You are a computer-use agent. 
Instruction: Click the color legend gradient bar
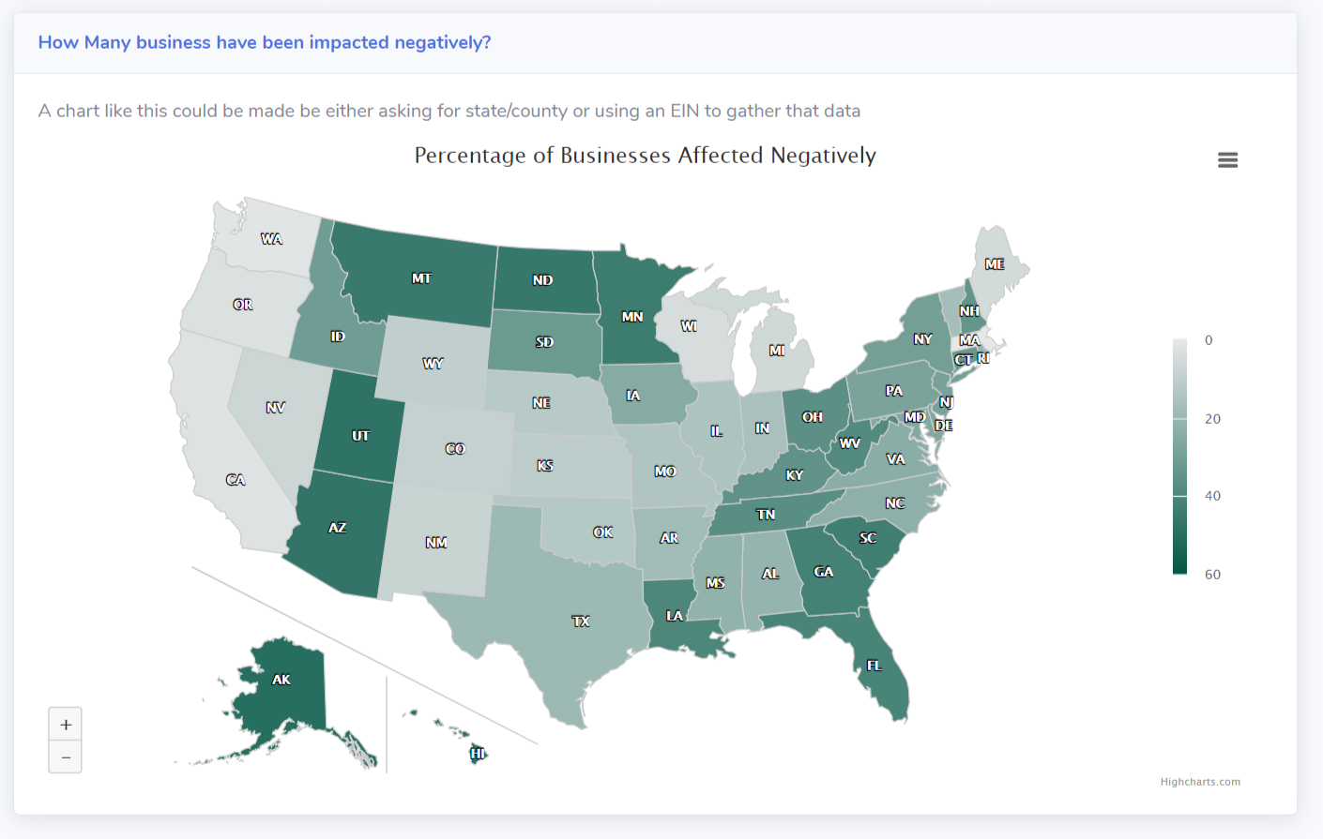tap(1179, 457)
